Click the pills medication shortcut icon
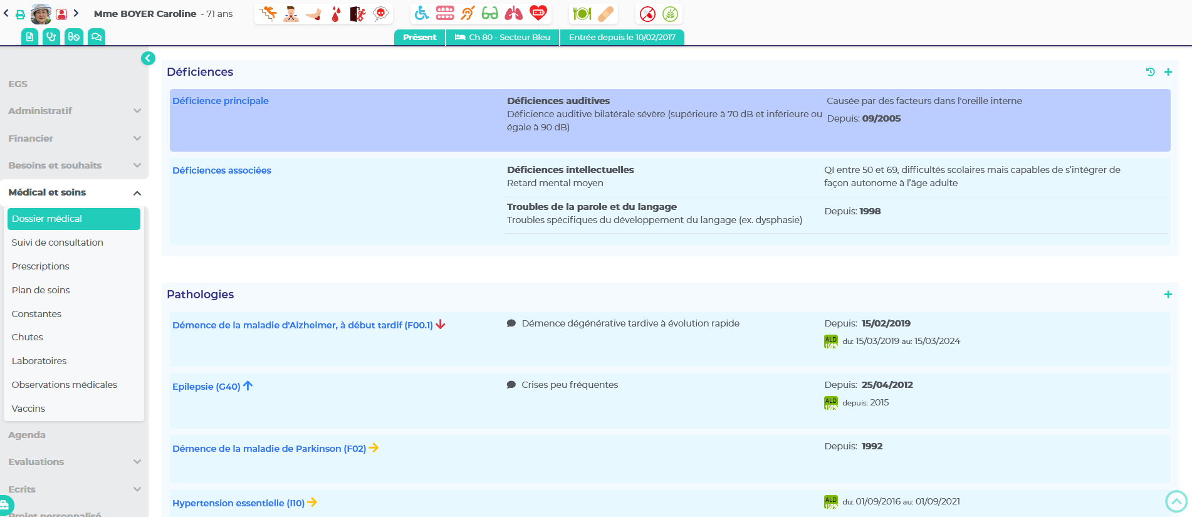 (x=74, y=37)
